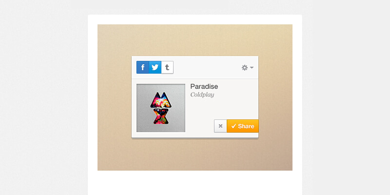Click the share card header bar

click(x=195, y=67)
